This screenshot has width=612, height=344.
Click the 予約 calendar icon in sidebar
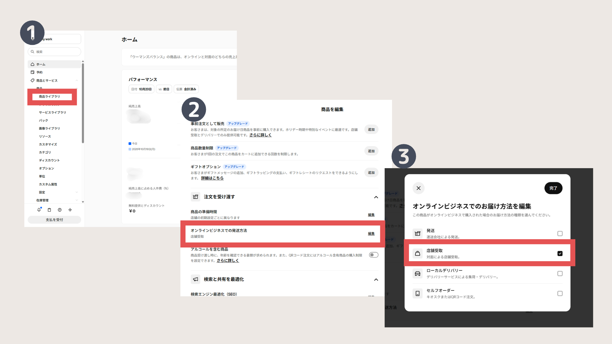(33, 72)
